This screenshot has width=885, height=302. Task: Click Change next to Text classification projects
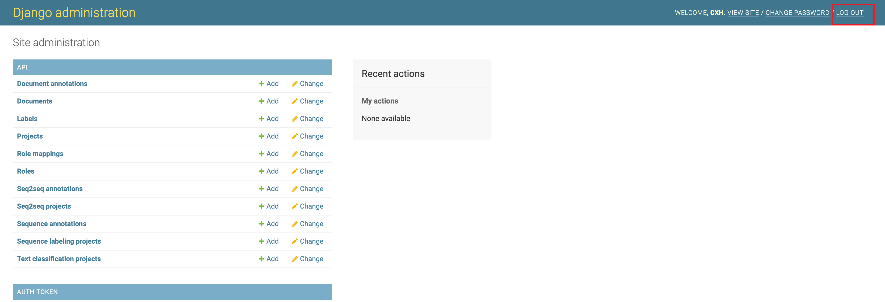click(x=311, y=259)
